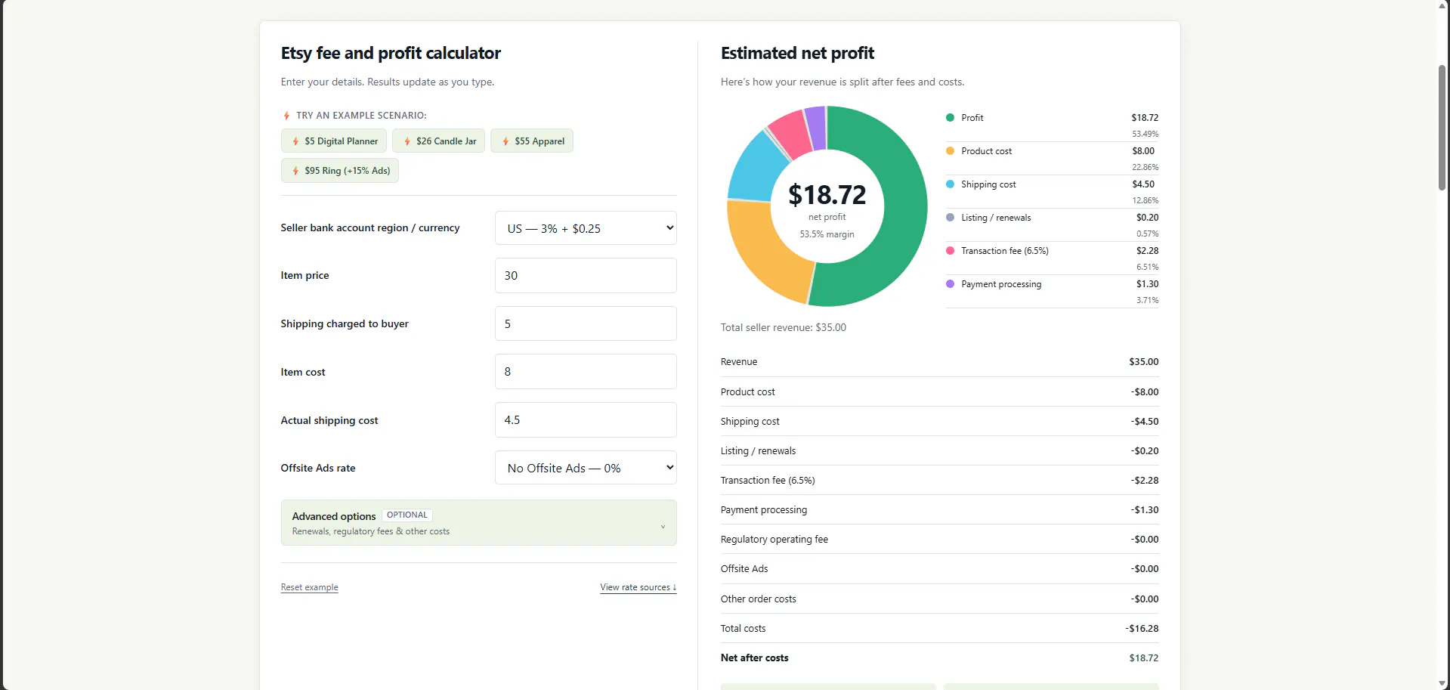Load the $5 Digital Planner example

point(333,141)
